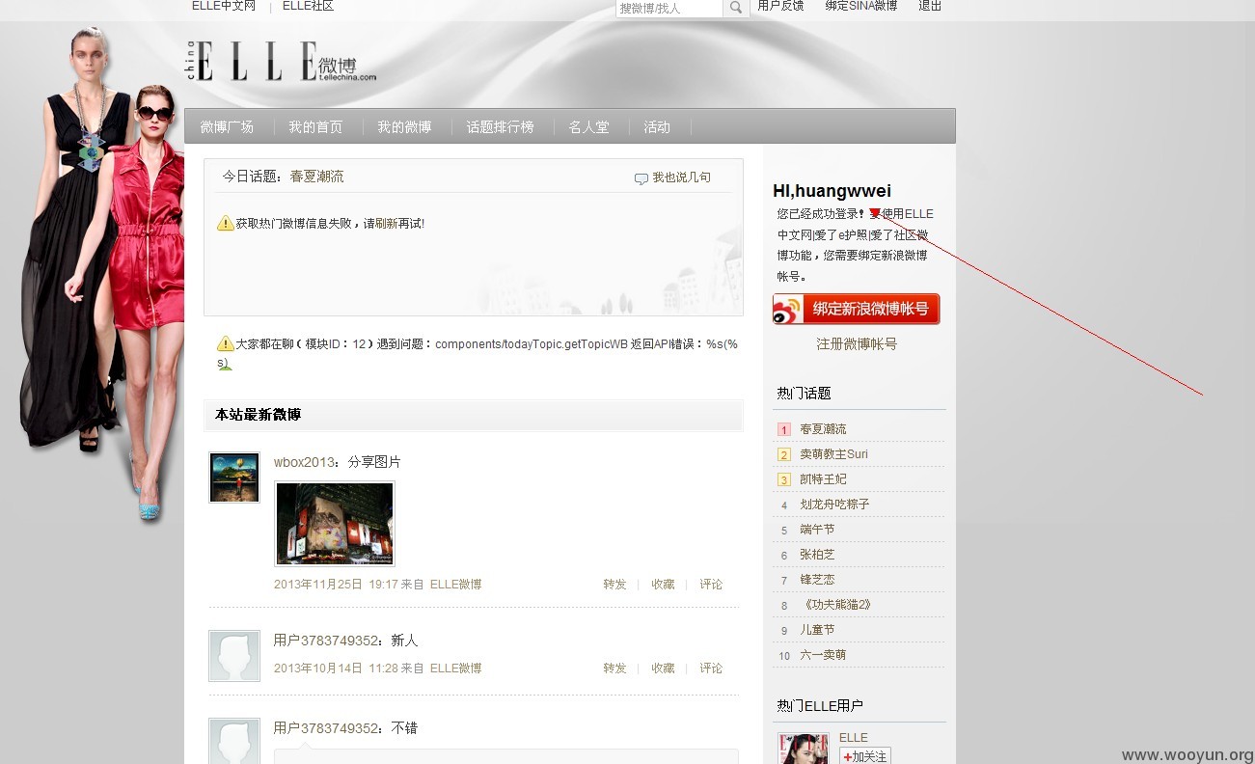
Task: Click the 本站最新微博 heading
Action: [258, 415]
